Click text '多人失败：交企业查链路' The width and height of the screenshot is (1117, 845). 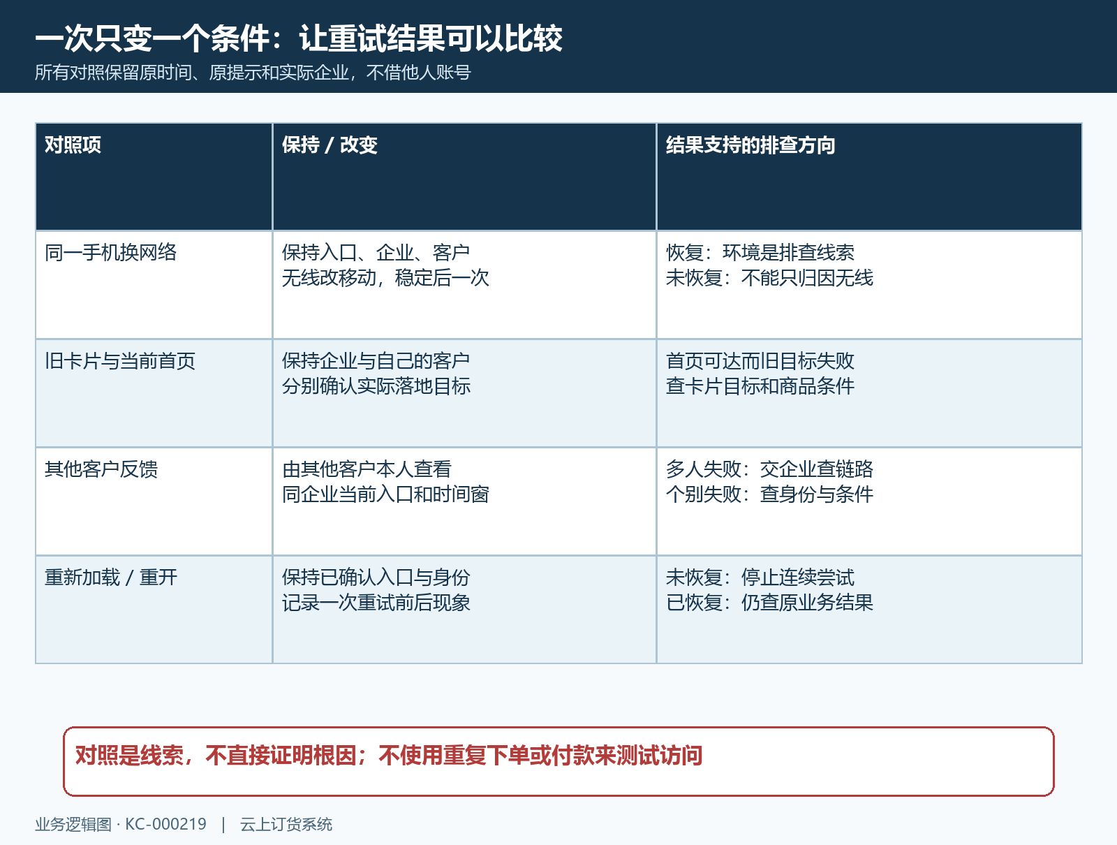(769, 469)
